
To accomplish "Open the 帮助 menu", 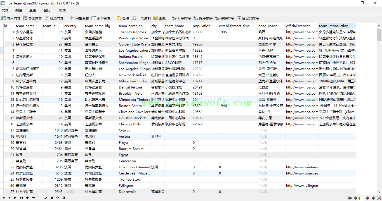I will (62, 10).
